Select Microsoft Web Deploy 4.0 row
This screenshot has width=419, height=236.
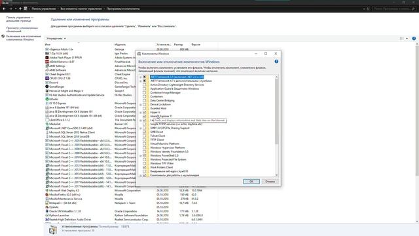point(131,191)
